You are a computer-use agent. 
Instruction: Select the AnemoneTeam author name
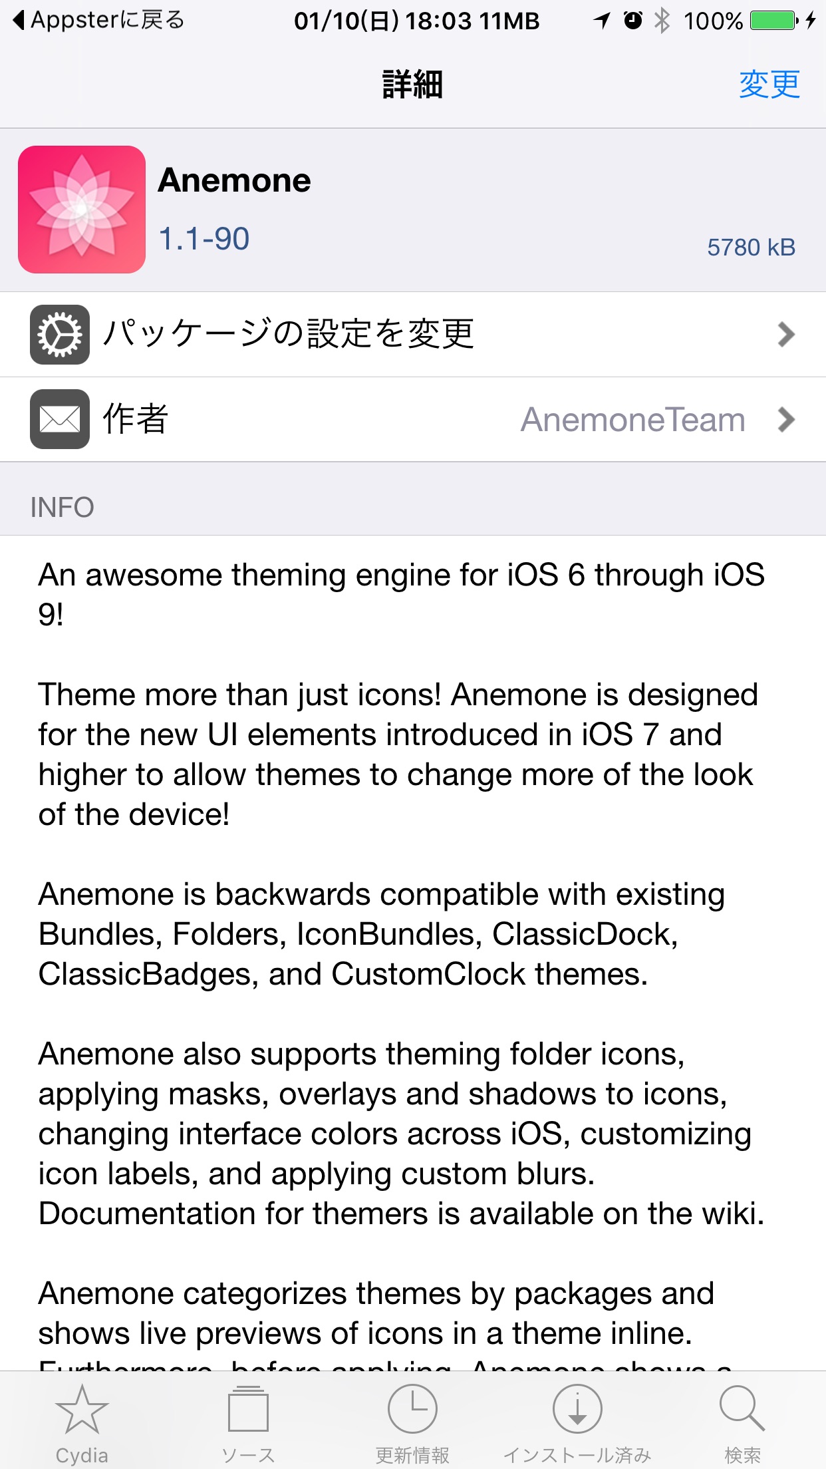[x=632, y=420]
